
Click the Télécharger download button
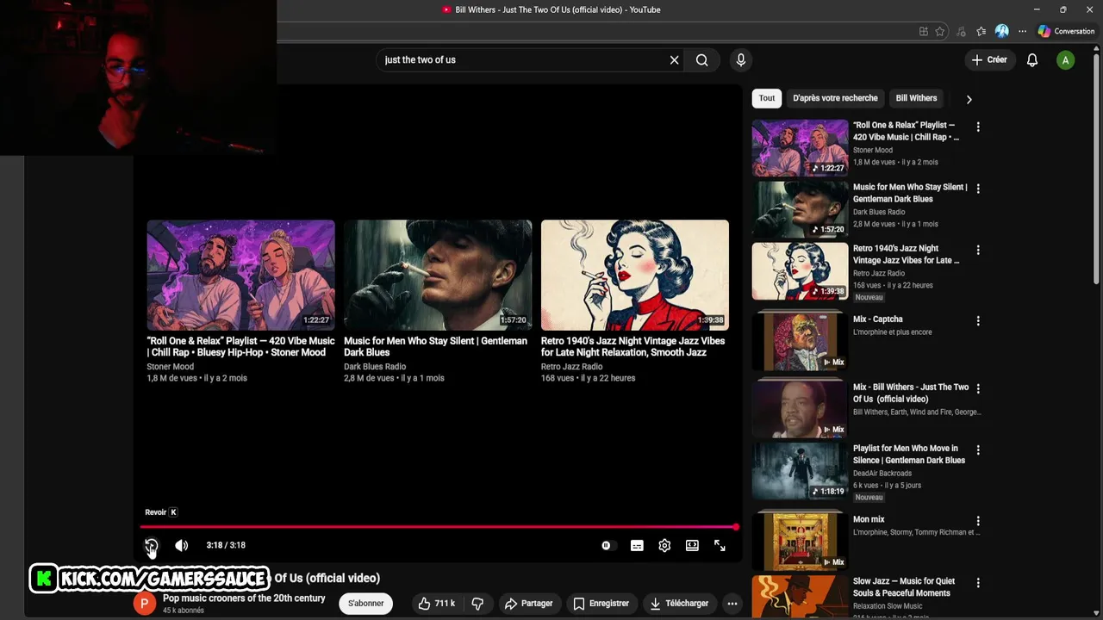click(x=679, y=604)
